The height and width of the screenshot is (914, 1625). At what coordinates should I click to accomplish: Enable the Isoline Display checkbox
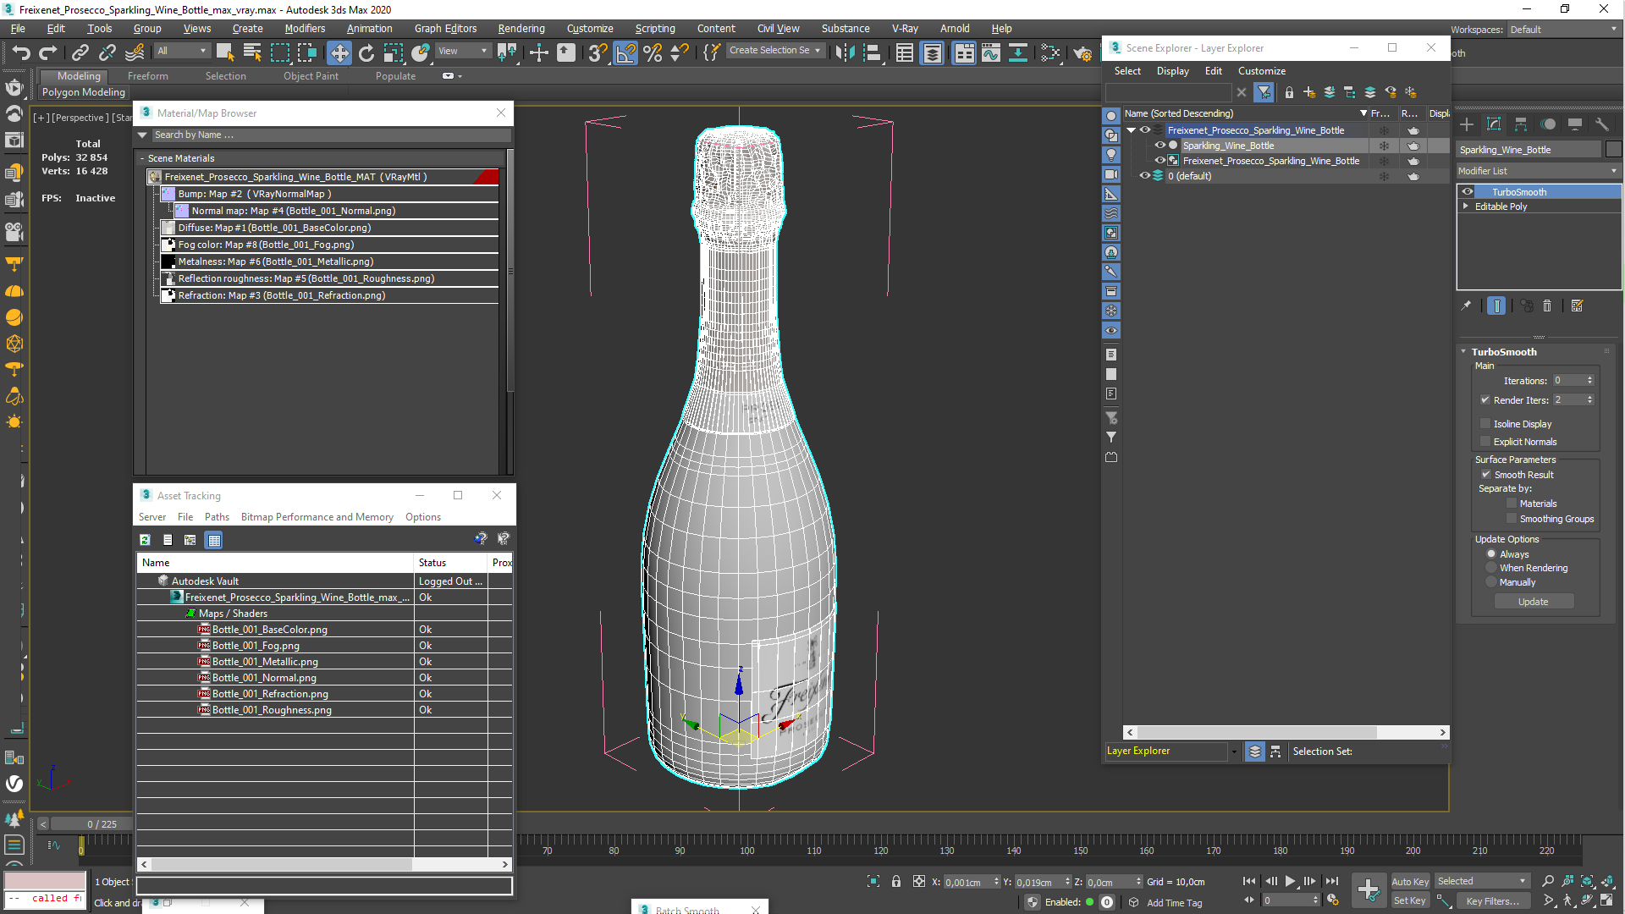point(1485,424)
